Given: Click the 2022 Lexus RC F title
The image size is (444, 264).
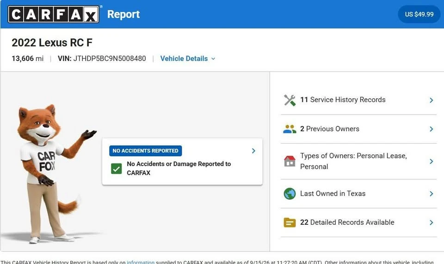Looking at the screenshot, I should 52,43.
